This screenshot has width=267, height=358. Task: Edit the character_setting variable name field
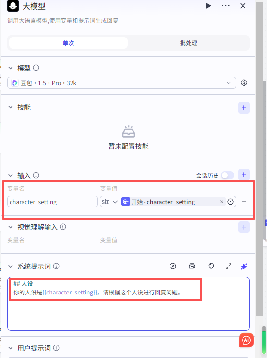pyautogui.click(x=52, y=202)
